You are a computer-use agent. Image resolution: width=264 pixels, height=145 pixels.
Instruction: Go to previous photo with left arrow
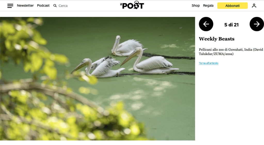coord(206,24)
